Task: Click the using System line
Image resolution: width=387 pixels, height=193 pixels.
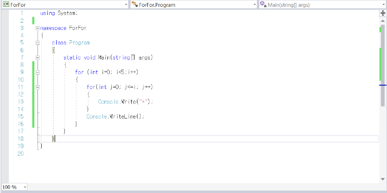Action: [59, 13]
